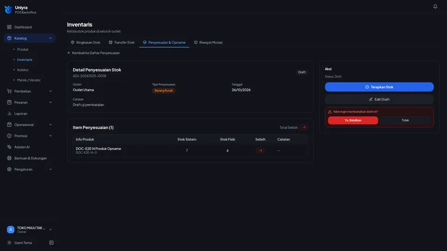Image resolution: width=447 pixels, height=251 pixels.
Task: Click the warning triangle icon in cancel prompt
Action: (x=330, y=112)
